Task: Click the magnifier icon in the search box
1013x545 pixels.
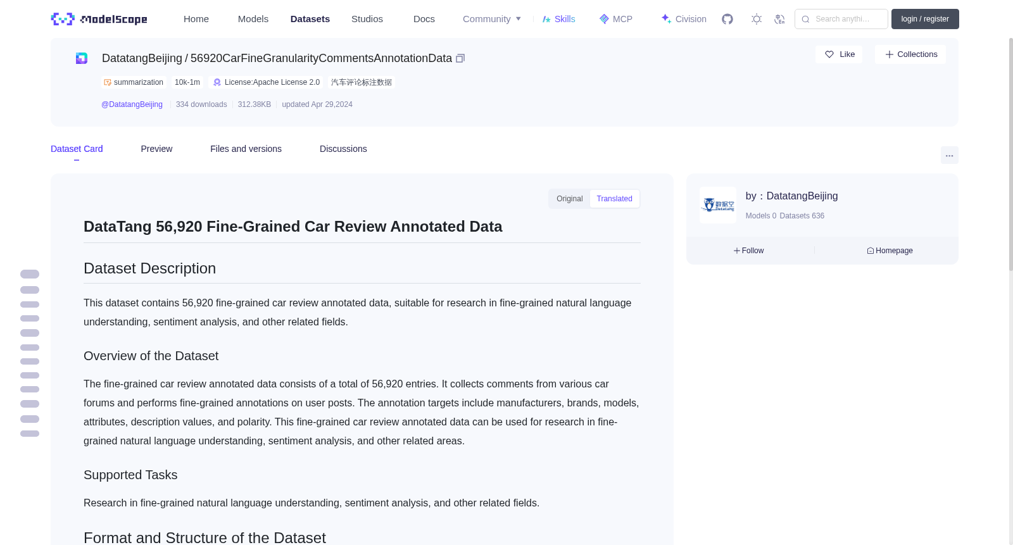Action: coord(805,19)
